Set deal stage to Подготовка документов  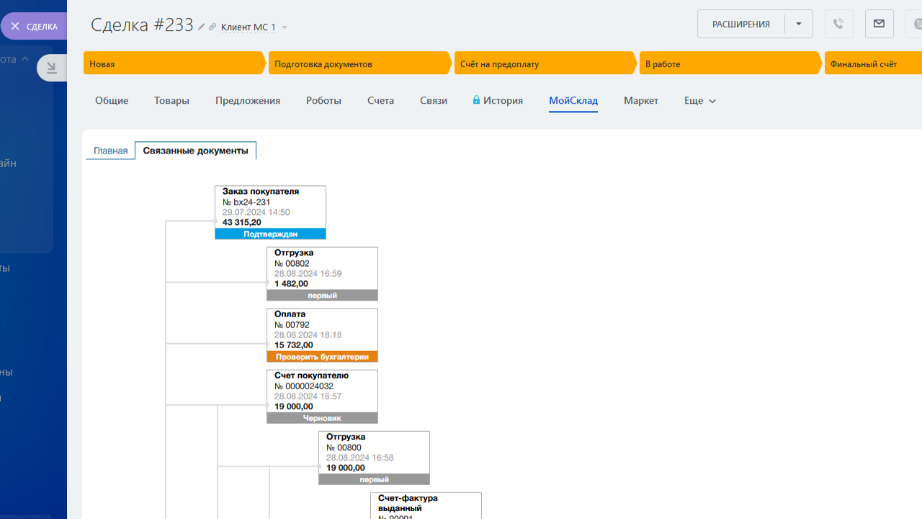tap(359, 63)
